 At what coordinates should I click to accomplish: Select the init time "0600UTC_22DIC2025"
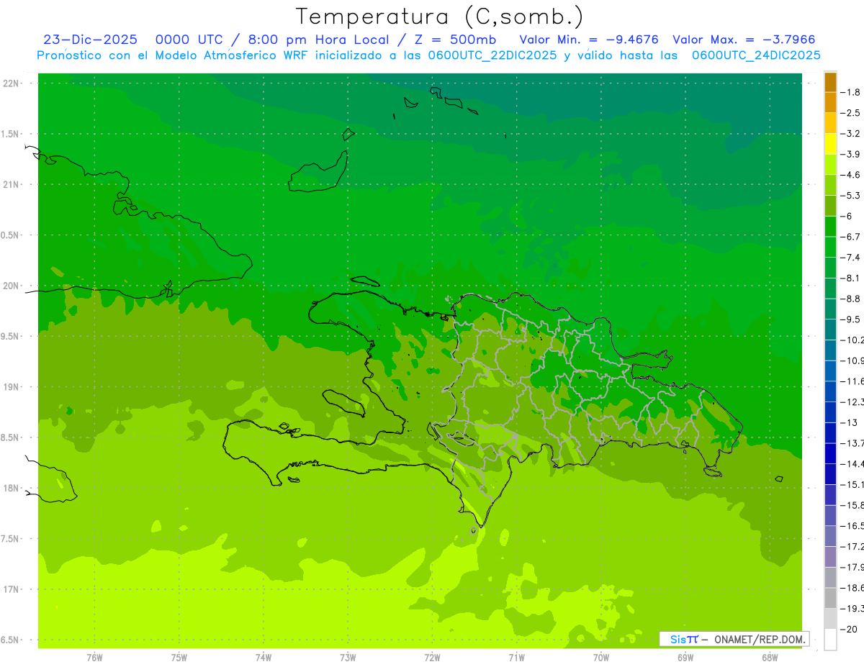492,55
